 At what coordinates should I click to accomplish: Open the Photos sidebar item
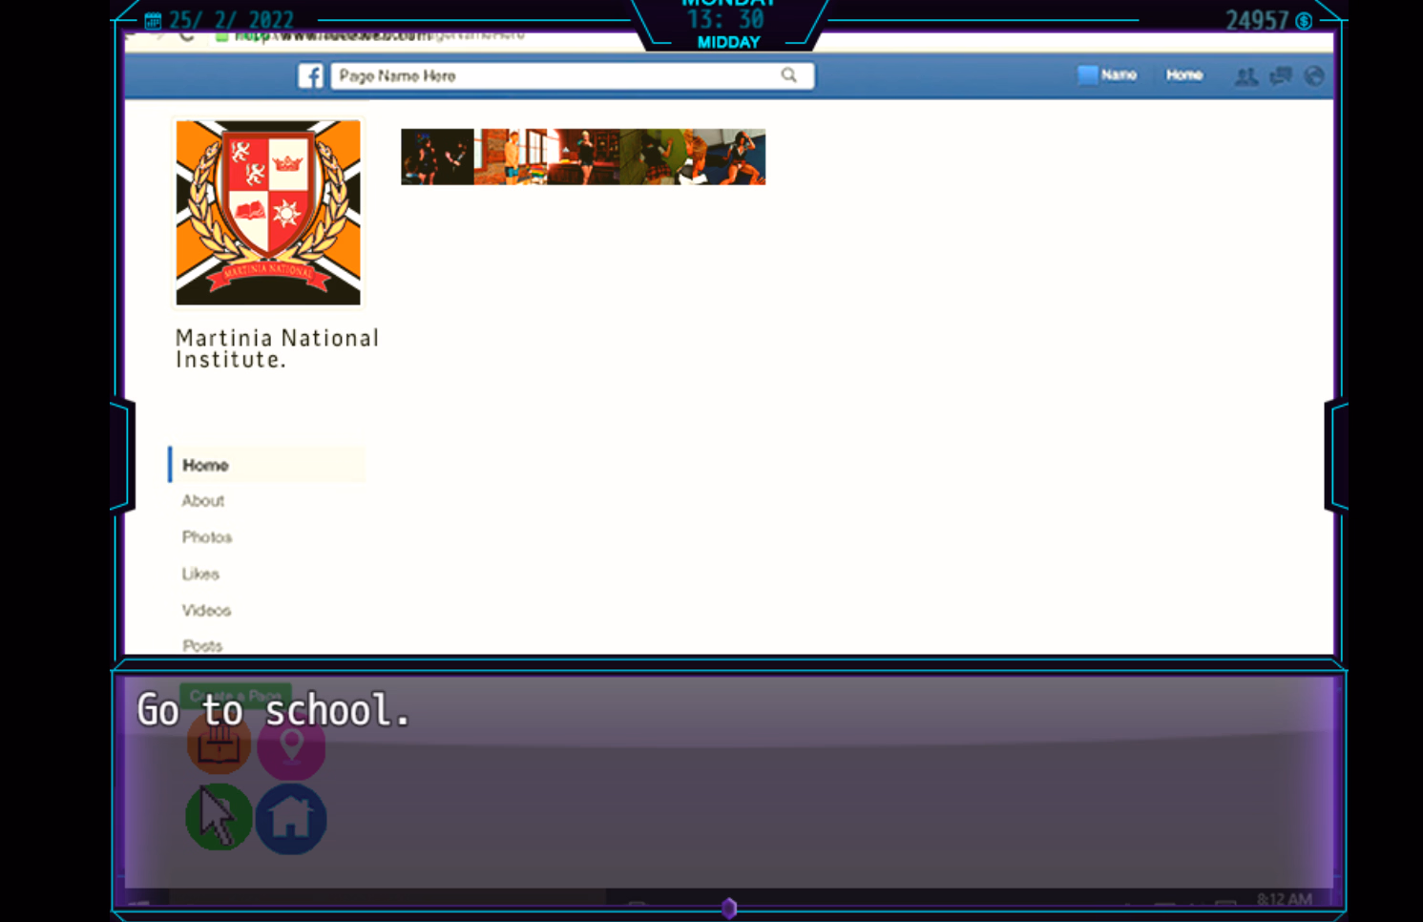pos(206,537)
